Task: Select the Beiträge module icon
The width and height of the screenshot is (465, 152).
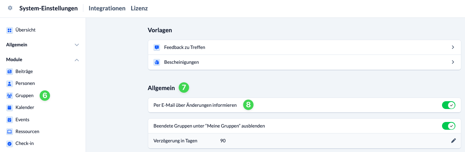Action: 10,72
